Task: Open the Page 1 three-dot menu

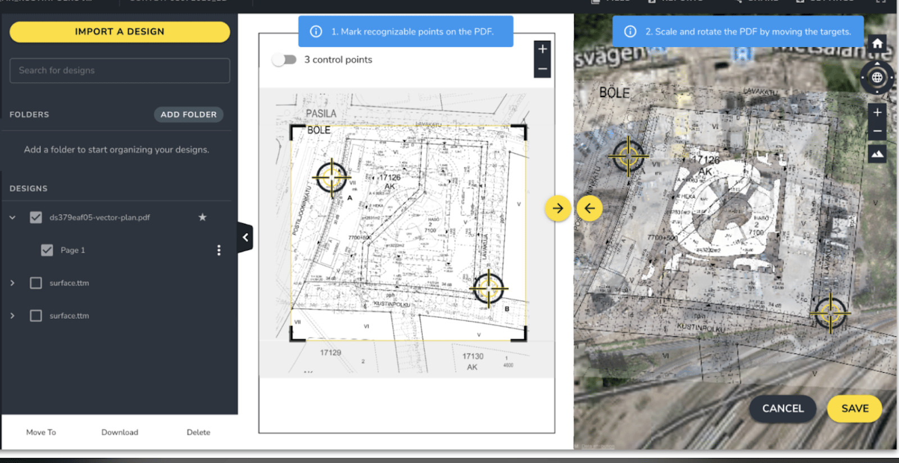Action: click(219, 250)
